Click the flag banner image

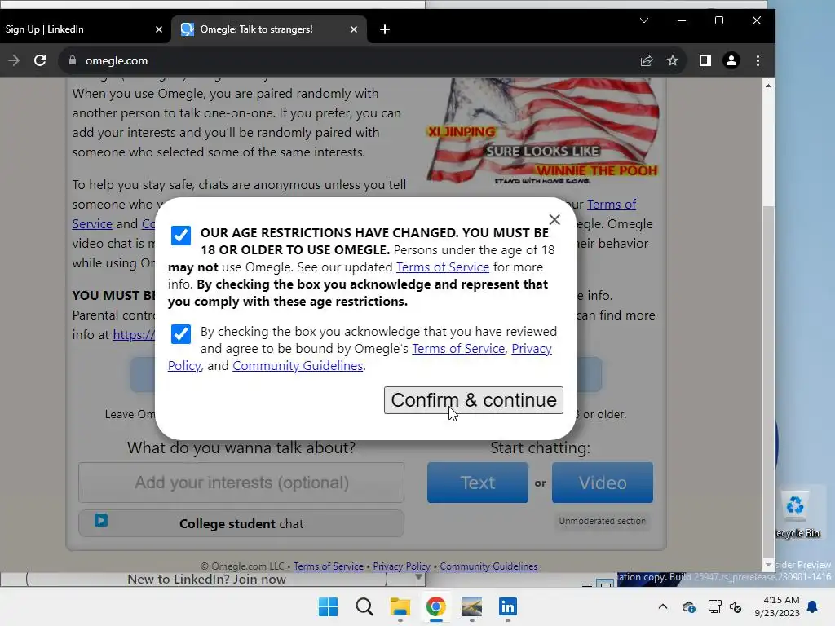click(543, 131)
